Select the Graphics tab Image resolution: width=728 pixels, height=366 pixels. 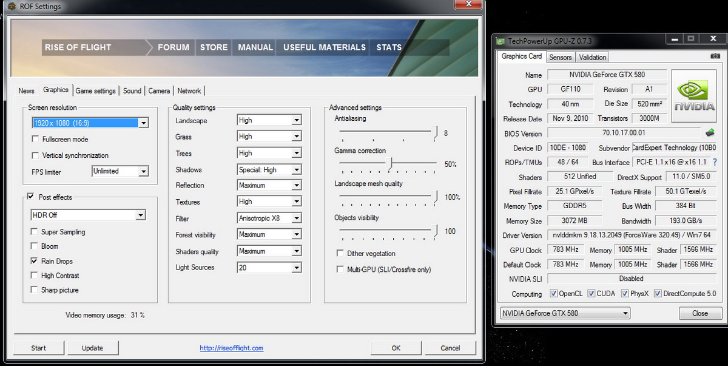pos(56,90)
